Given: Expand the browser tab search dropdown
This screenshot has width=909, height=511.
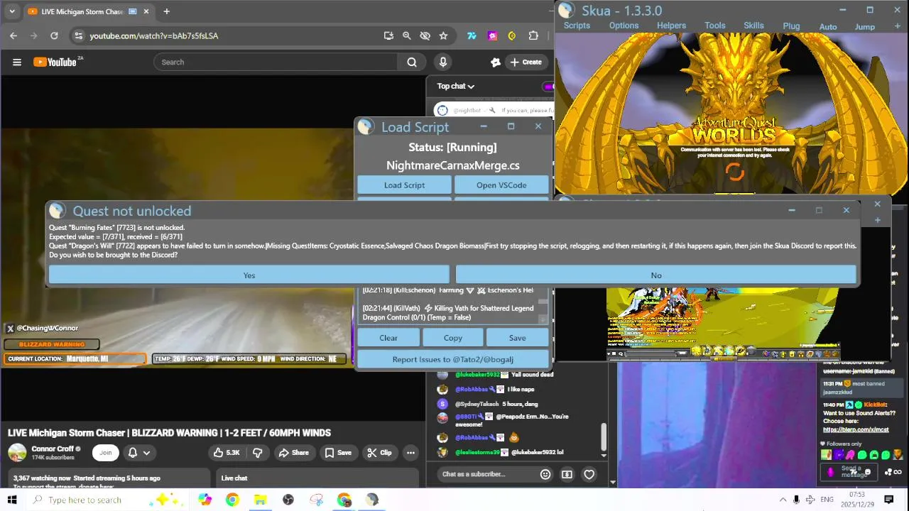Looking at the screenshot, I should [x=11, y=11].
